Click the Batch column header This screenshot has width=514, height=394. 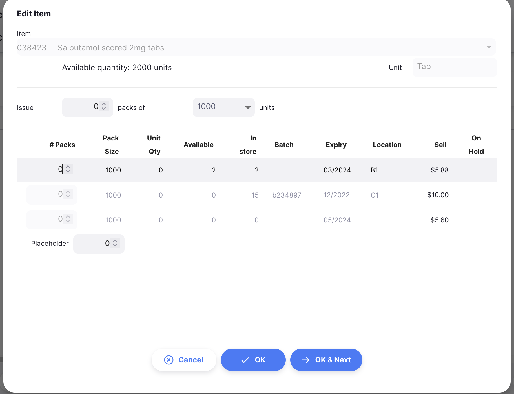(284, 145)
